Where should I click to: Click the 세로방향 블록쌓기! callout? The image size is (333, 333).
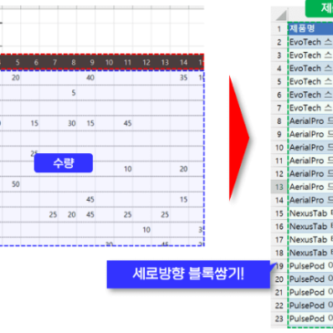[x=188, y=274]
